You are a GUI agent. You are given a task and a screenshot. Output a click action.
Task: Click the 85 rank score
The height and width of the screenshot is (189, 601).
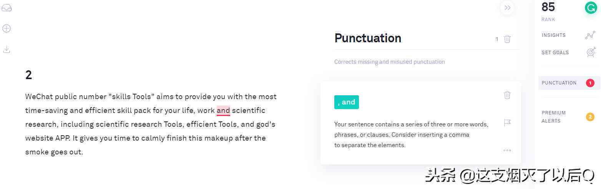pyautogui.click(x=548, y=7)
